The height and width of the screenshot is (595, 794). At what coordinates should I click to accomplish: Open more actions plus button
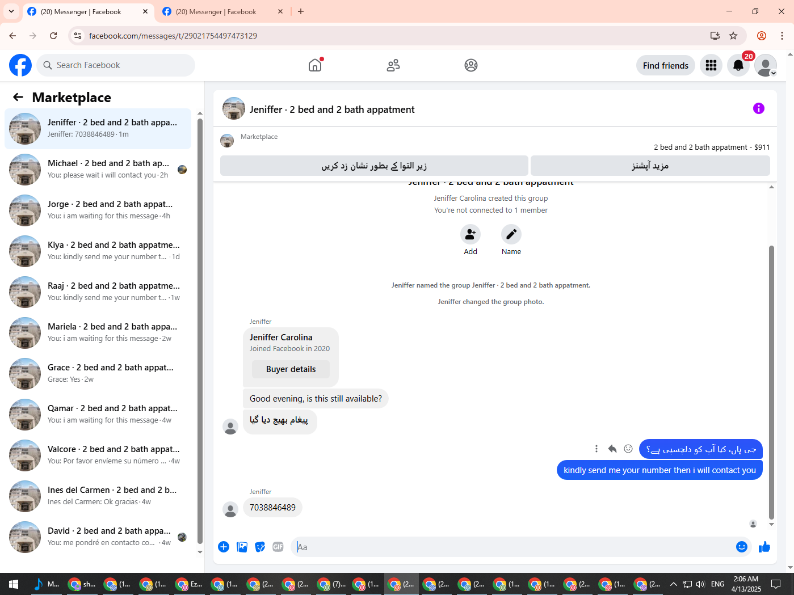point(224,547)
